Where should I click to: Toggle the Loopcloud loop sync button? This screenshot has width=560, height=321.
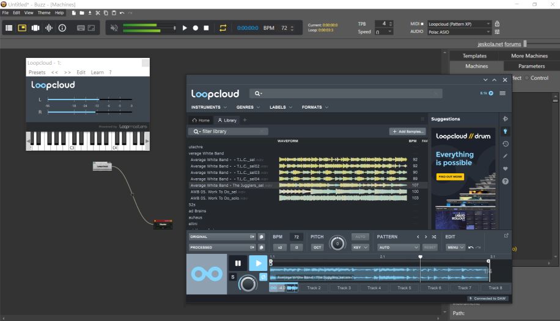pyautogui.click(x=263, y=277)
